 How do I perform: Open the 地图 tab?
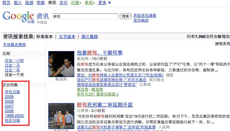(x=41, y=3)
